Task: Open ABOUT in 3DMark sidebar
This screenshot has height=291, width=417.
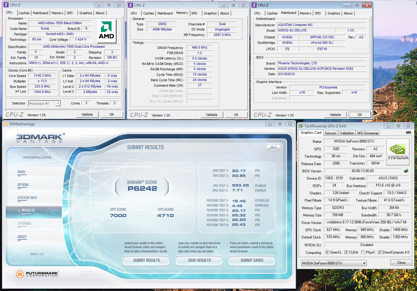Action: 22,237
